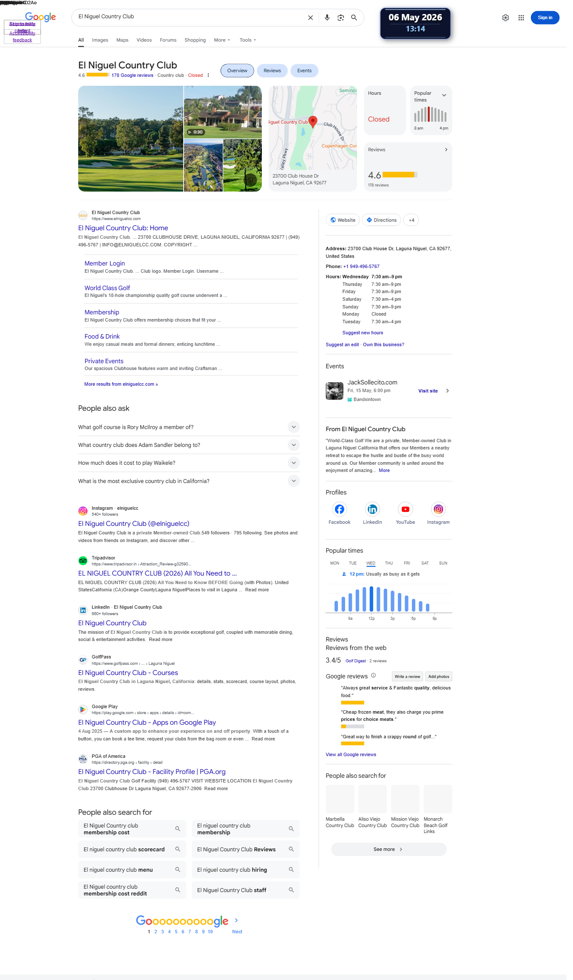
Task: Select the Reviews chip under the title
Action: 272,71
